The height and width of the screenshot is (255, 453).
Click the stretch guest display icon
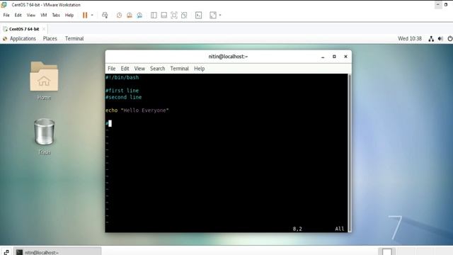(213, 15)
